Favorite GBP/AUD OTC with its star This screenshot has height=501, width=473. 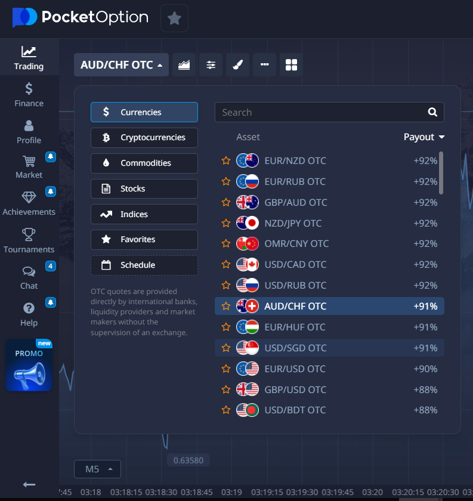226,202
